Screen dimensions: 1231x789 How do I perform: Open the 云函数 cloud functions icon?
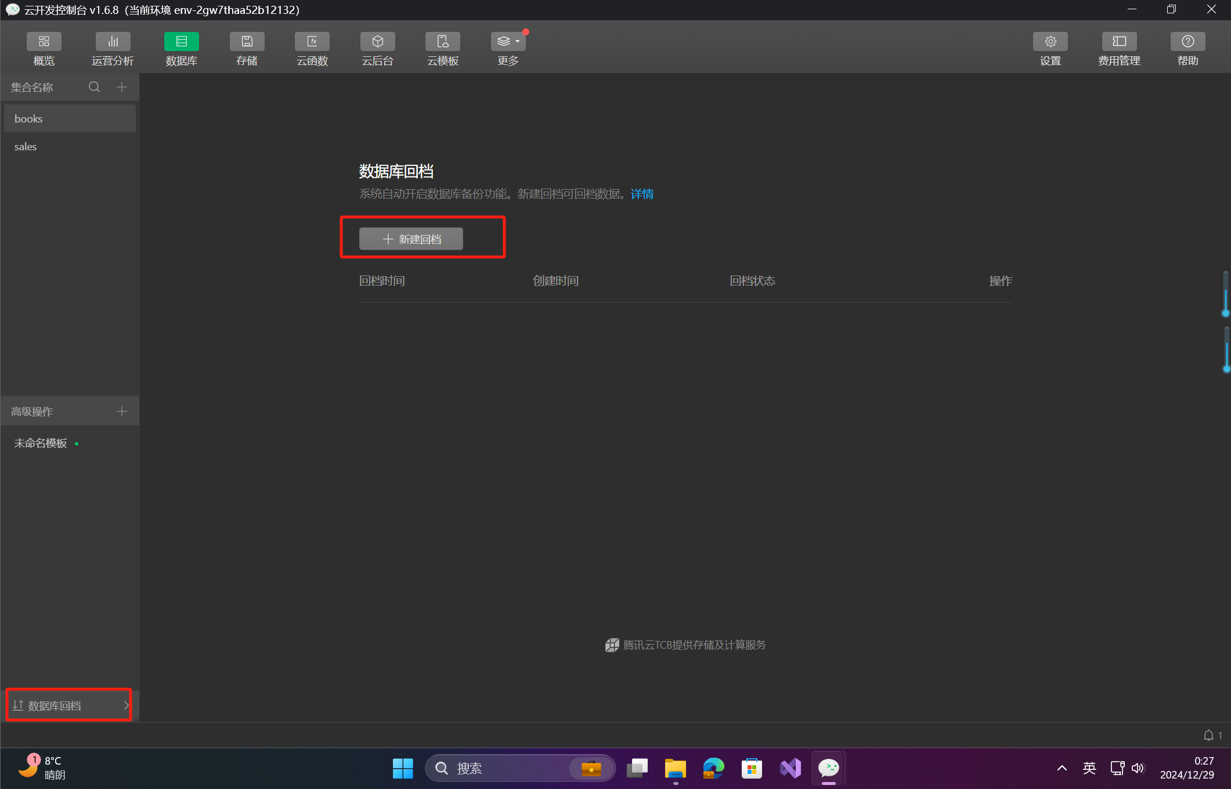click(312, 42)
